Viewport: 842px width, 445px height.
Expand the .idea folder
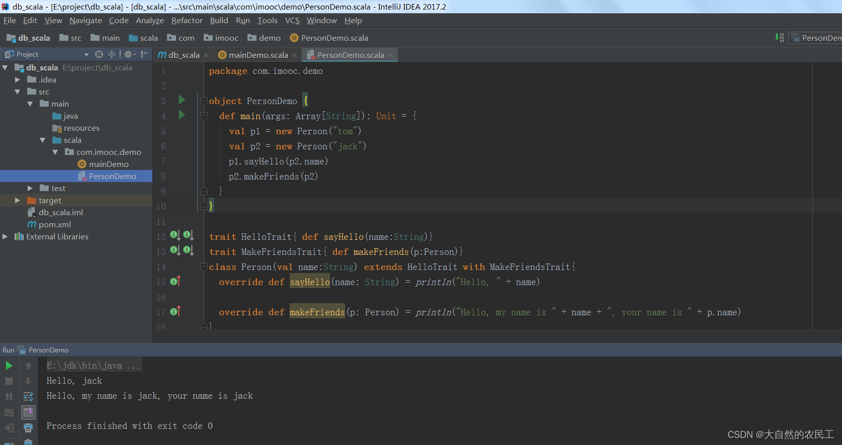(x=18, y=79)
